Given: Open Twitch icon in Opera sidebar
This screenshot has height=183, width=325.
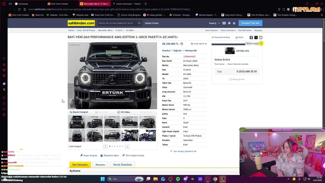Looking at the screenshot, I should 4,84.
